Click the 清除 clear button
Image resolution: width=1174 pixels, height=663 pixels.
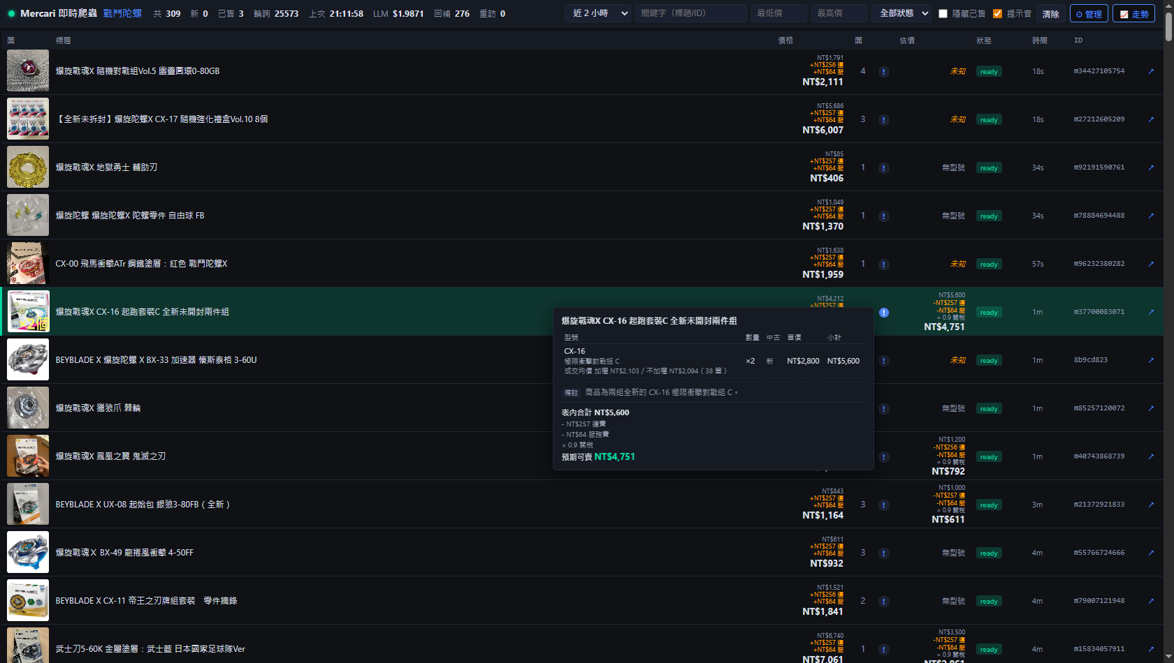[1050, 14]
